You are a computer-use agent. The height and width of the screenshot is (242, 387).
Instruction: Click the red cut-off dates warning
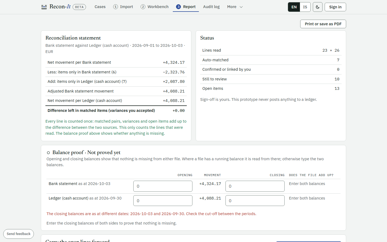[151, 214]
